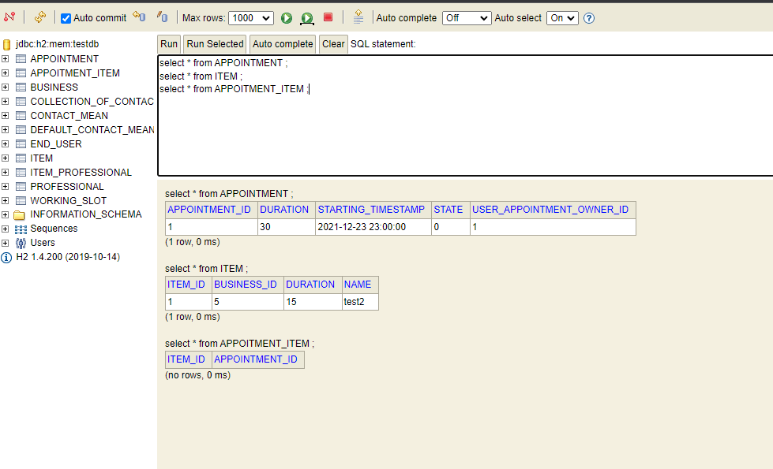Screen dimensions: 773x469
Task: Click the PROFESSIONAL table icon
Action: 21,187
